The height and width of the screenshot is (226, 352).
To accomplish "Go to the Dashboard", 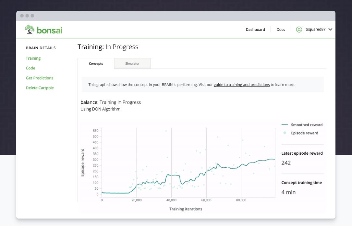I will pos(255,30).
